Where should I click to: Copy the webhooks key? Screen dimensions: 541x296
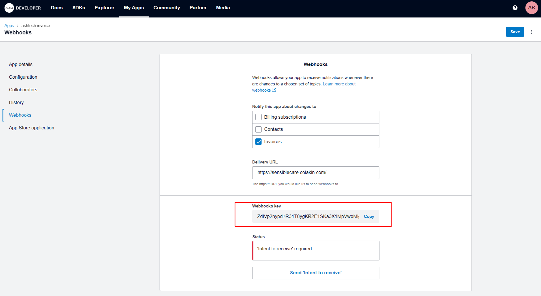pyautogui.click(x=369, y=217)
